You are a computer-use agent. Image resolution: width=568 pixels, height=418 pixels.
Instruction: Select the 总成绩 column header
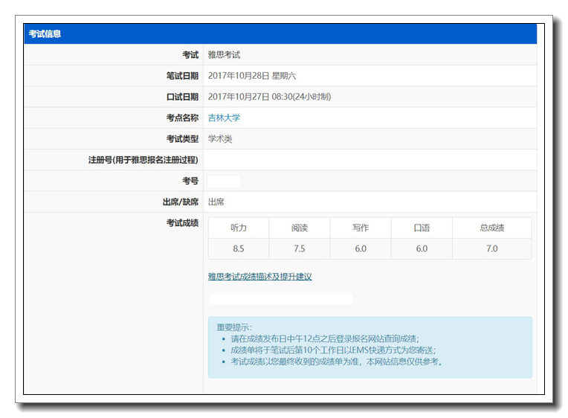point(491,228)
